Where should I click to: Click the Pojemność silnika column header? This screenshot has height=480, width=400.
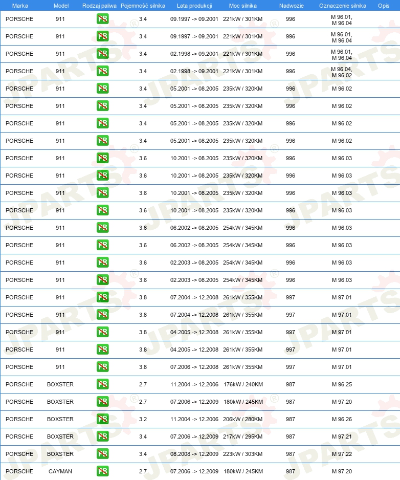143,6
